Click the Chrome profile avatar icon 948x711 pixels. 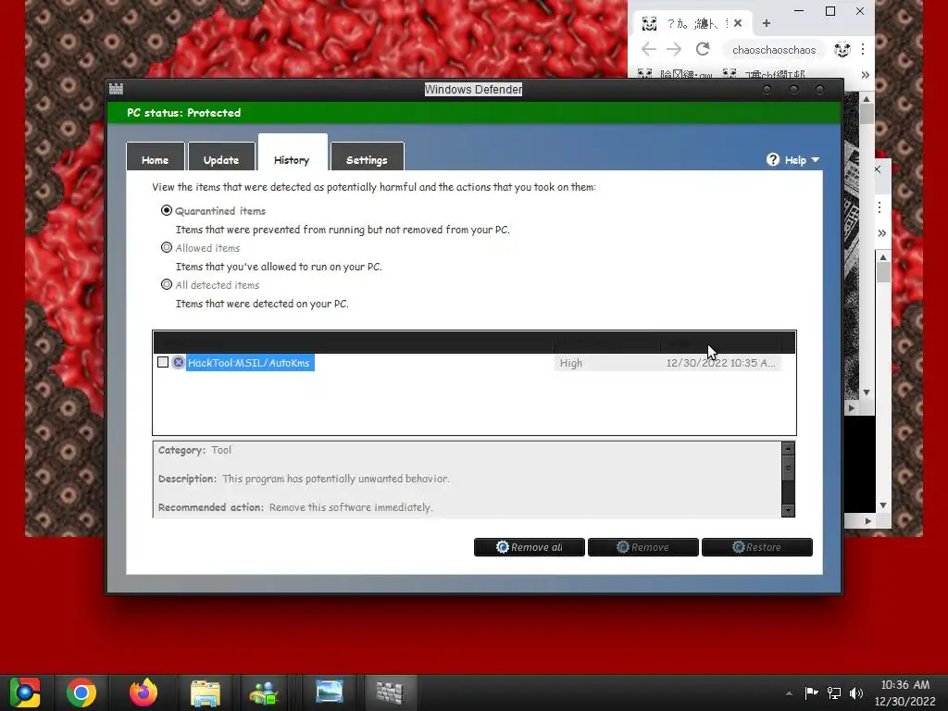842,50
